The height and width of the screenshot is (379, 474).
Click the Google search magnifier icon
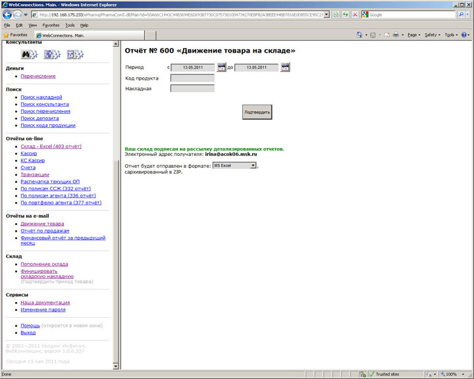pyautogui.click(x=461, y=14)
